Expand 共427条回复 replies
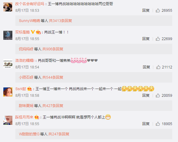The height and width of the screenshot is (142, 178). [x=53, y=106]
